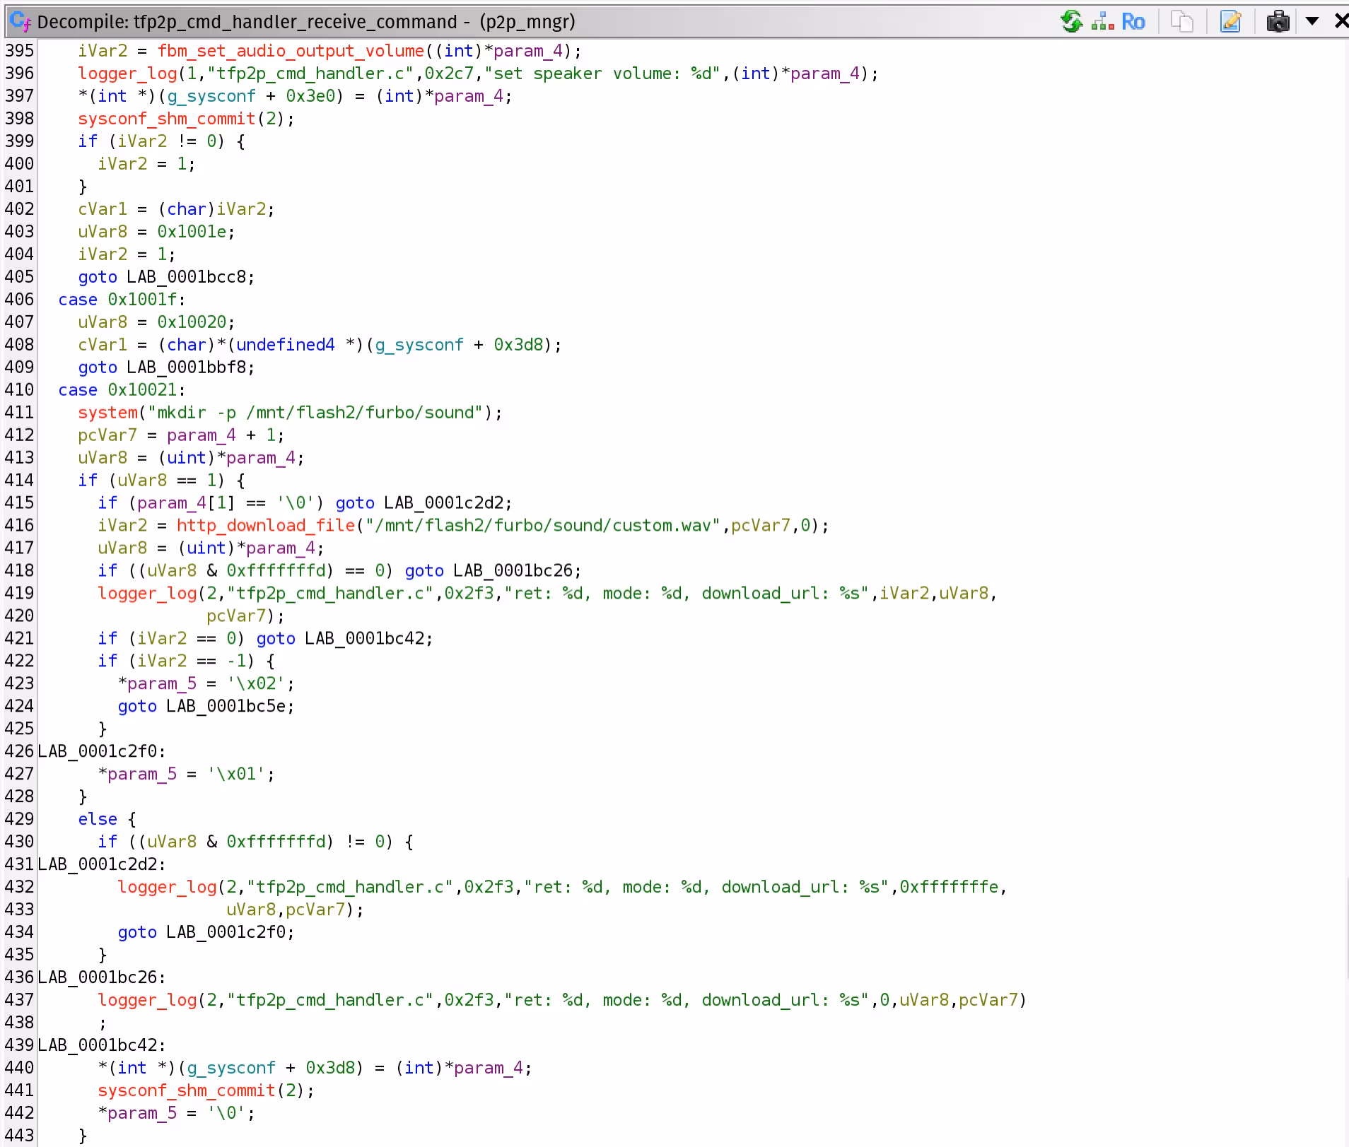Click the LAB_0001c2f0: label definition
This screenshot has height=1147, width=1349.
pos(101,752)
